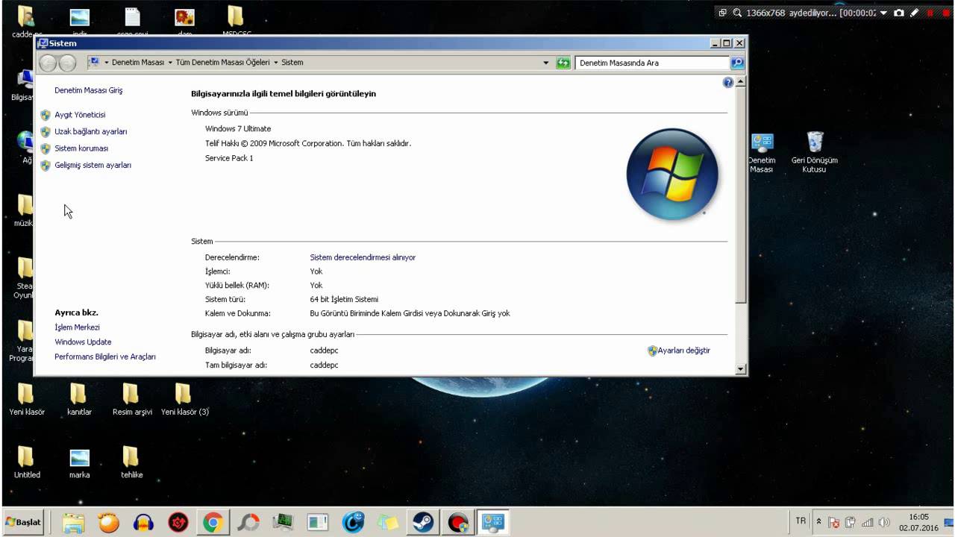This screenshot has height=537, width=955.
Task: Select the tehlike desktop folder
Action: tap(131, 462)
